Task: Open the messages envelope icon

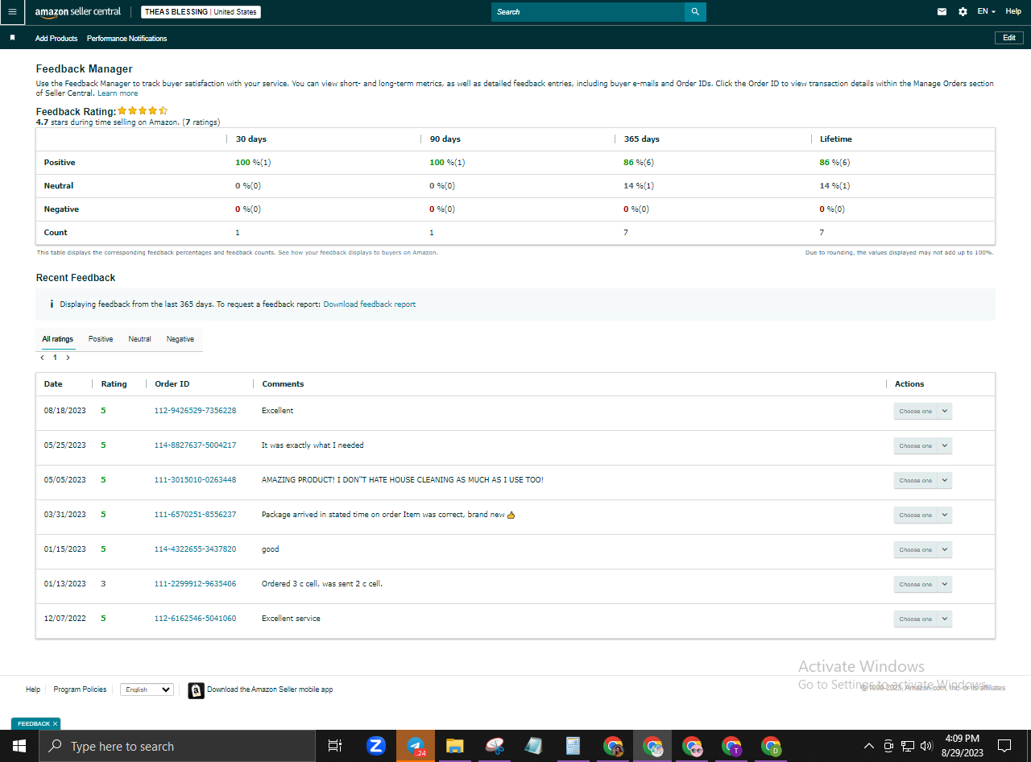Action: (942, 12)
